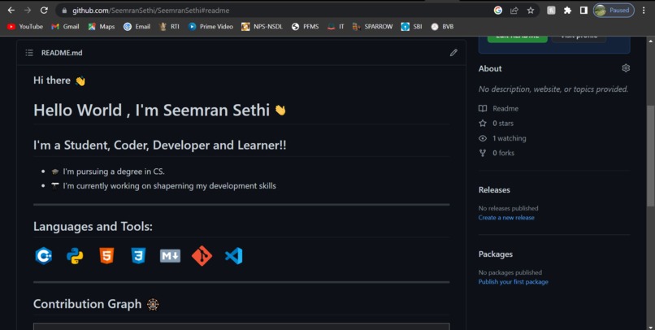
Task: Click the scrollbar down arrow
Action: [650, 326]
